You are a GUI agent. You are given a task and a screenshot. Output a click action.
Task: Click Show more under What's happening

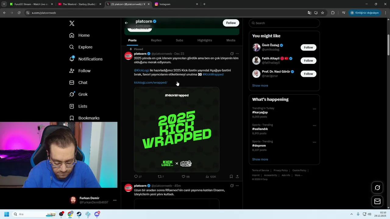[x=260, y=159]
